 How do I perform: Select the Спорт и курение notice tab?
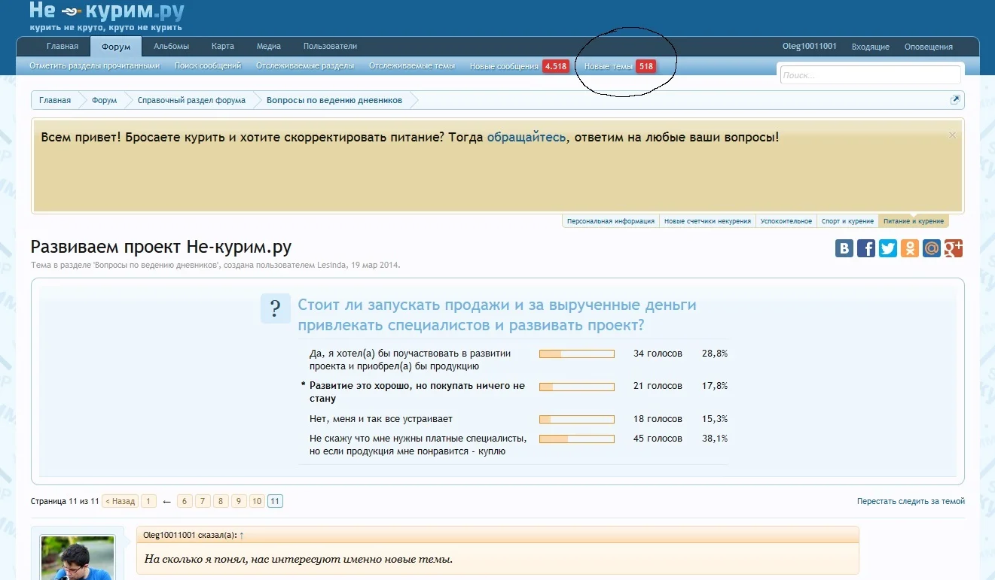point(847,221)
